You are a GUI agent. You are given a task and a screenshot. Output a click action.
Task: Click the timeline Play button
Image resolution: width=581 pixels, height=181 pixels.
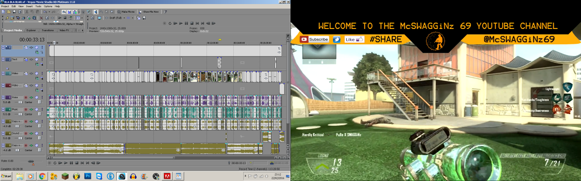[x=65, y=163]
